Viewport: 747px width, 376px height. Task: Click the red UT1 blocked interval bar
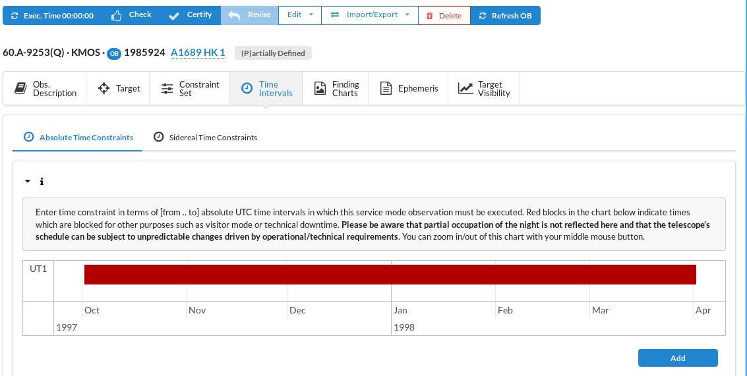pyautogui.click(x=390, y=275)
